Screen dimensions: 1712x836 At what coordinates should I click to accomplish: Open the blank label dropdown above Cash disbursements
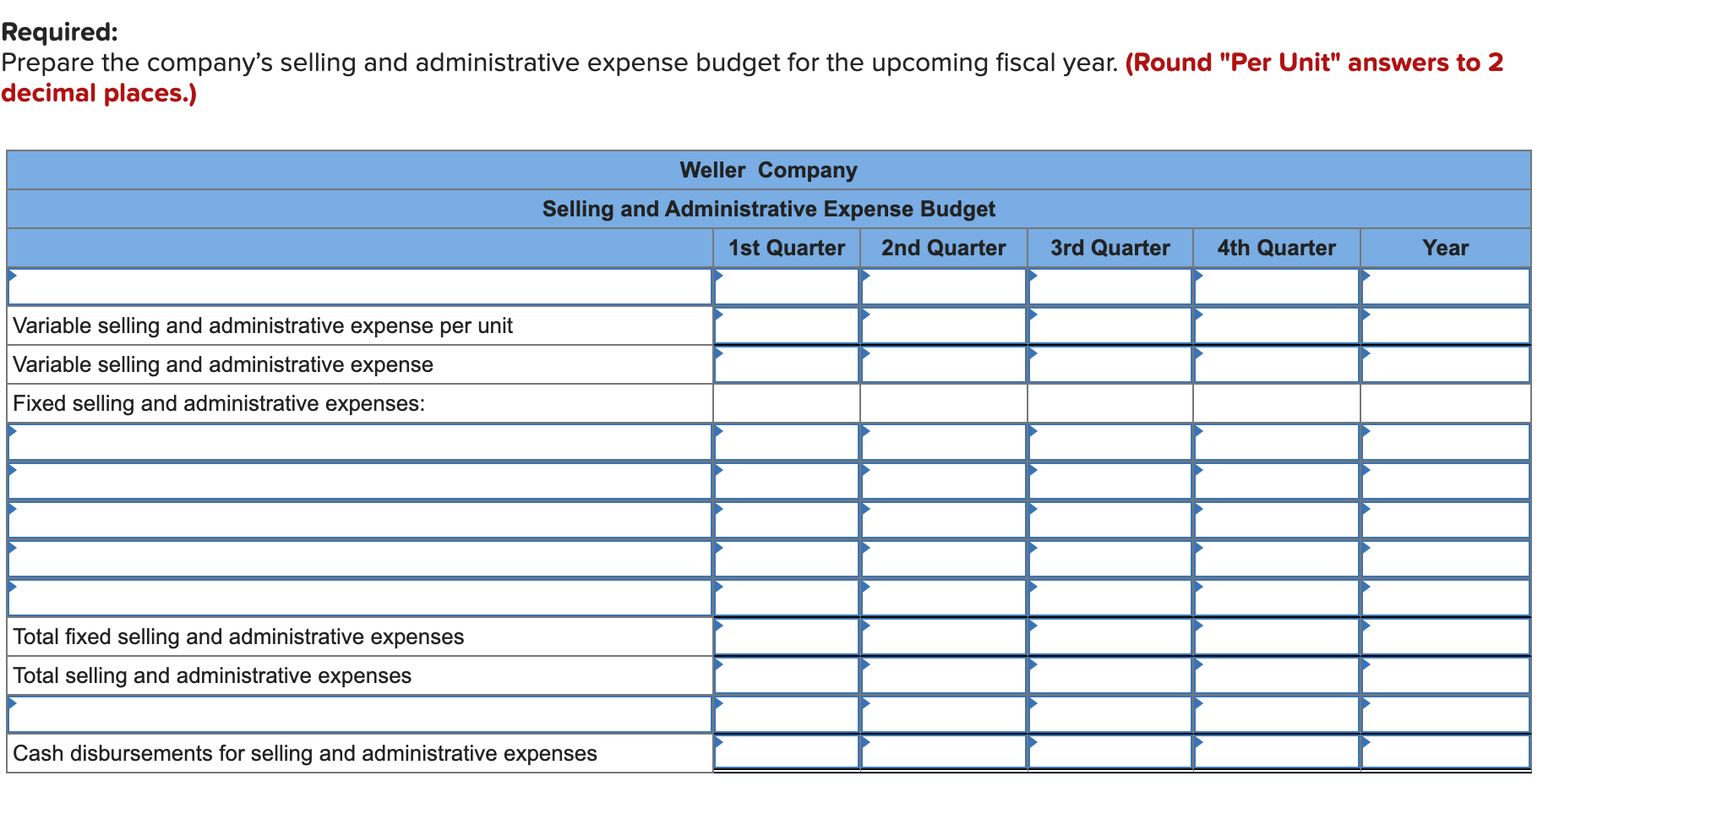pos(360,714)
